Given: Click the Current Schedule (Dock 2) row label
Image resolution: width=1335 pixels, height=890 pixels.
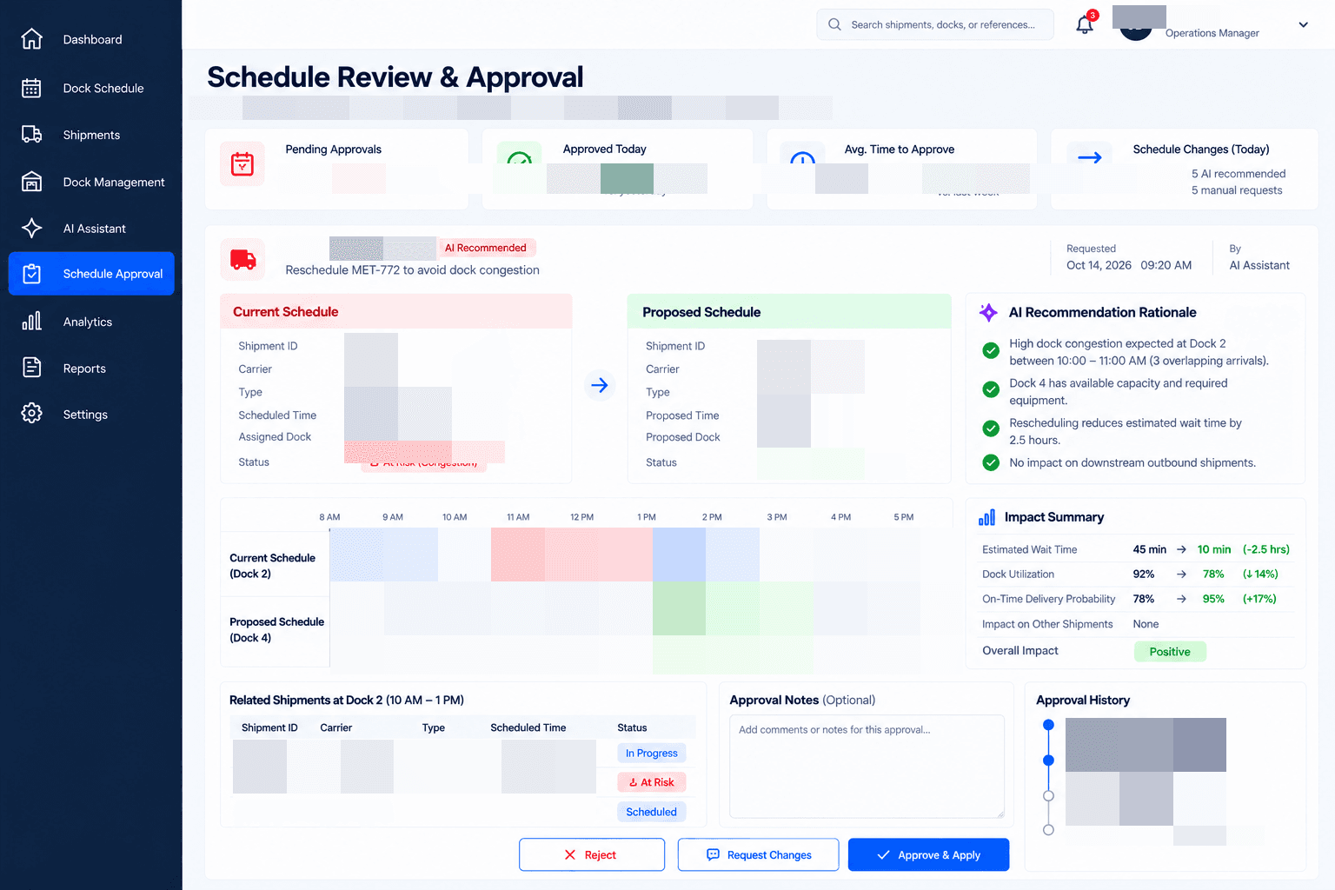Looking at the screenshot, I should click(273, 566).
